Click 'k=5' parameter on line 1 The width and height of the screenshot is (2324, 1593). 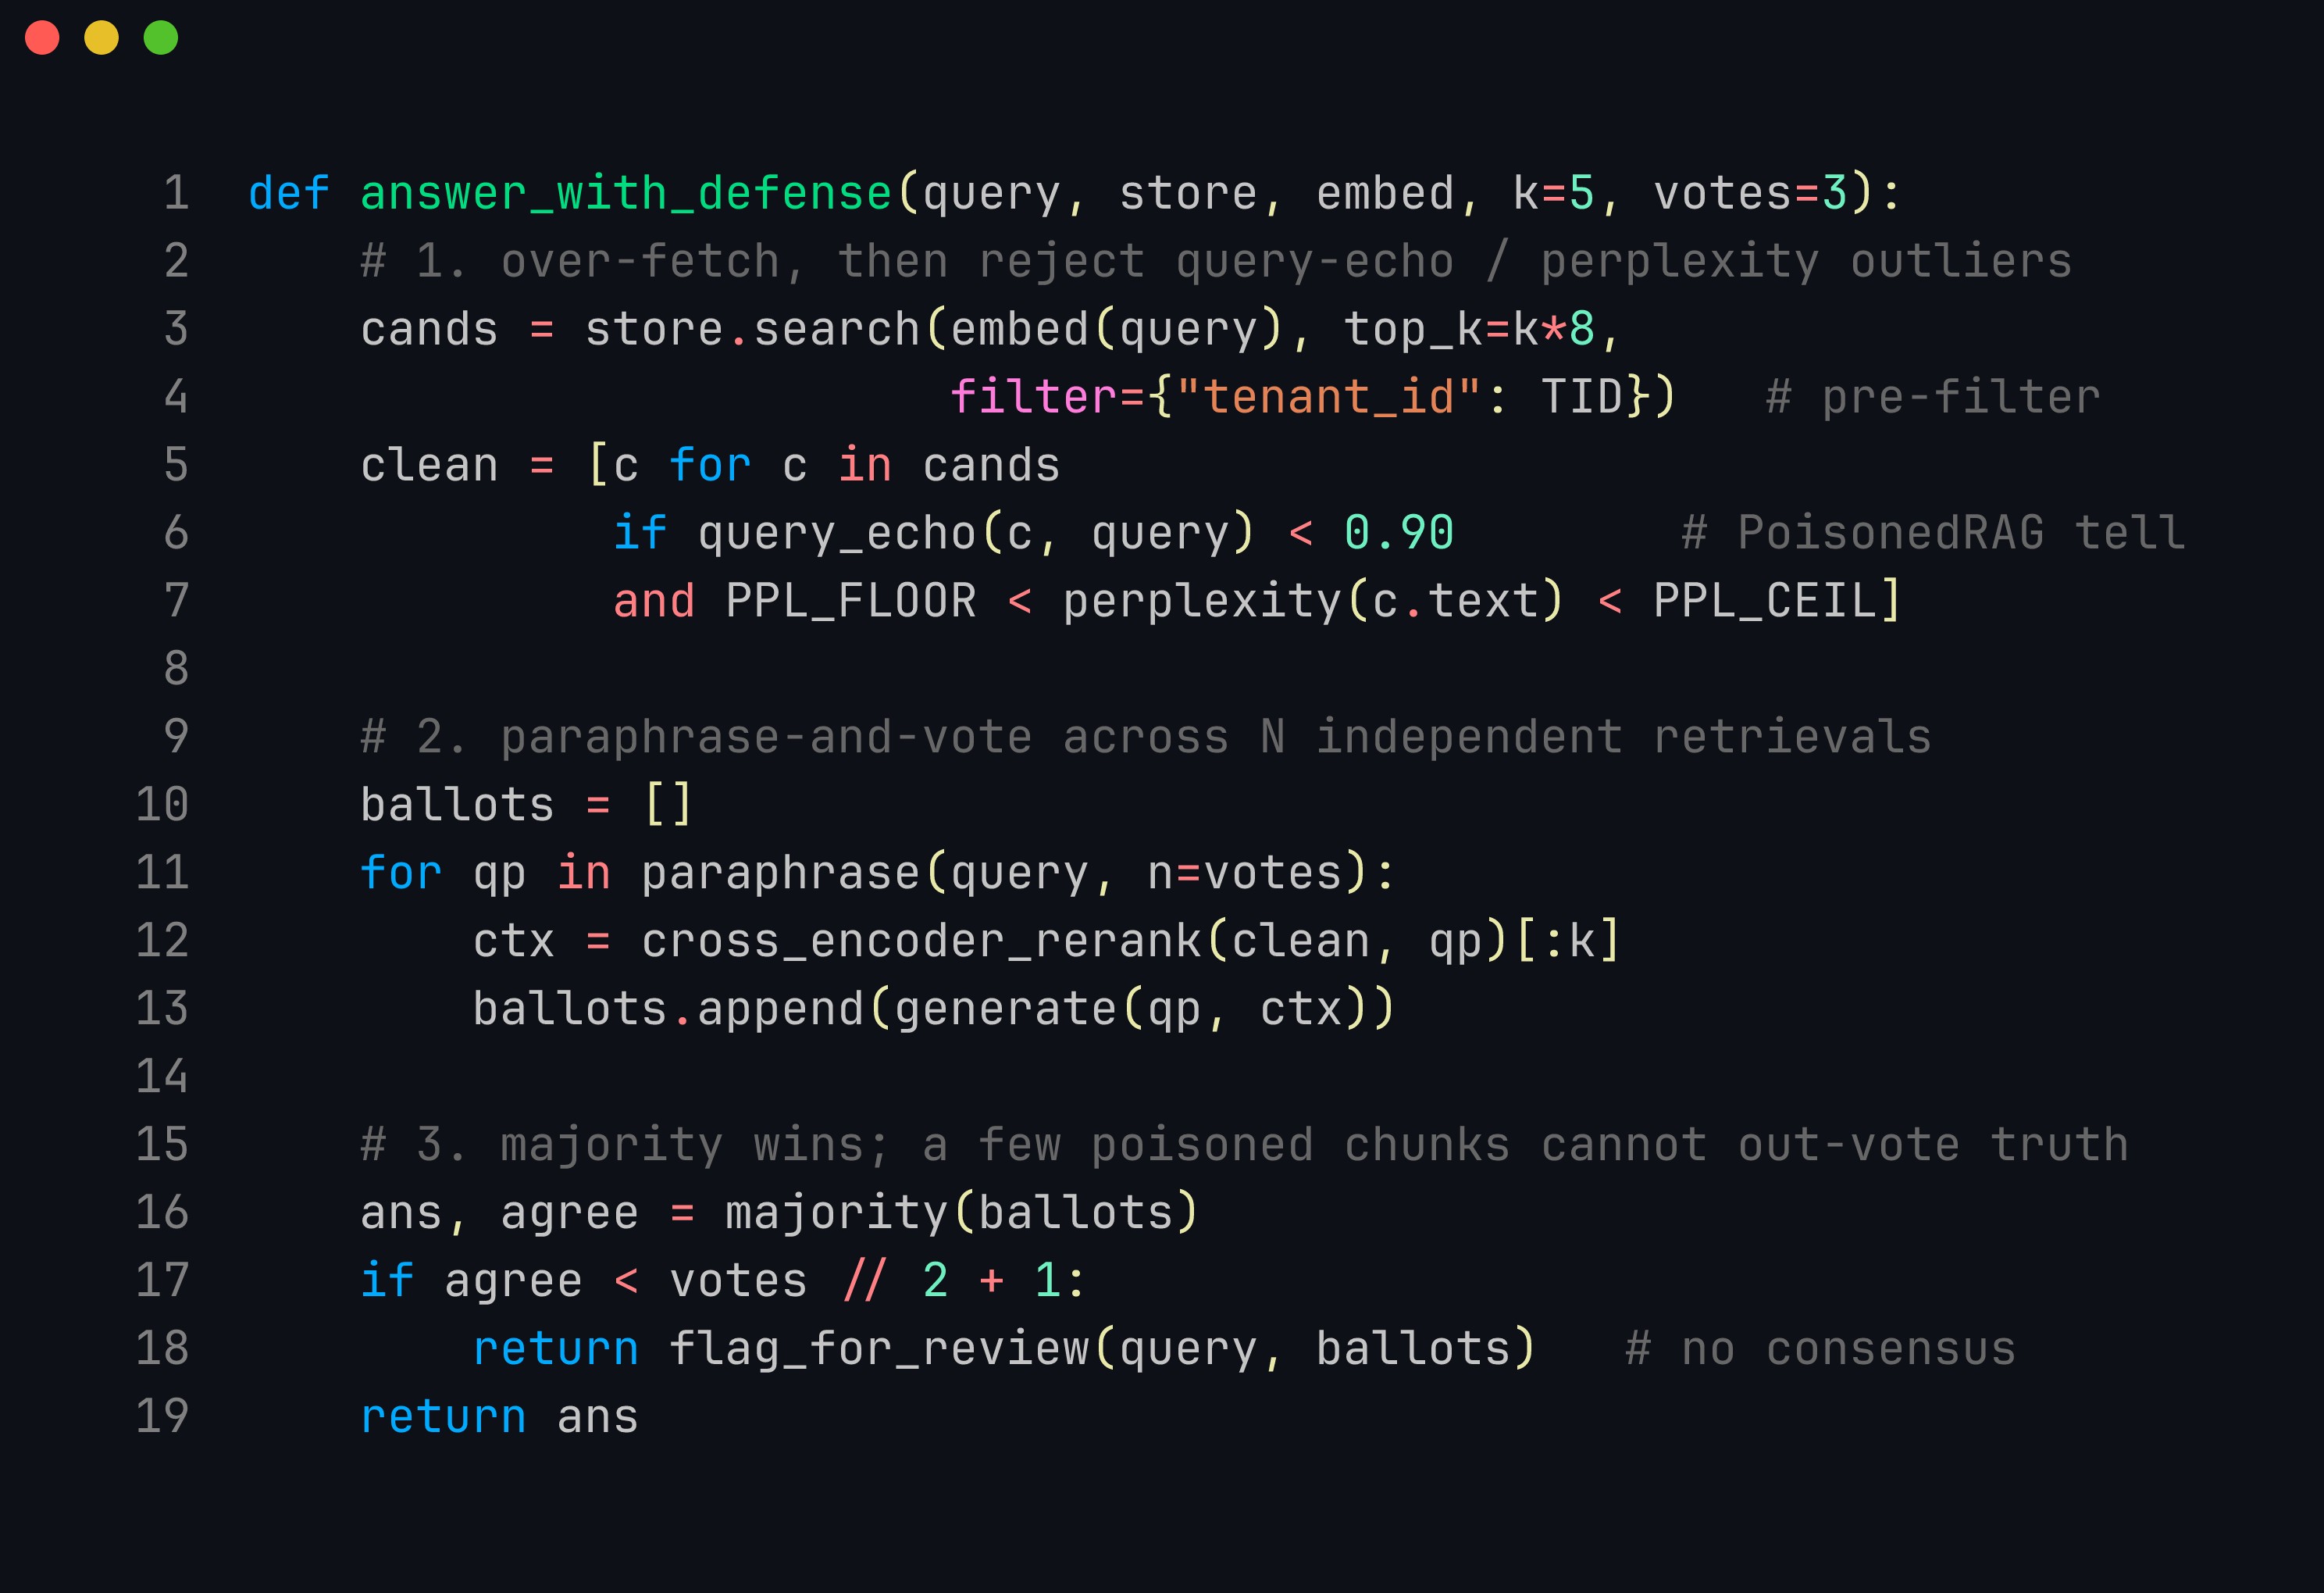pos(1554,193)
